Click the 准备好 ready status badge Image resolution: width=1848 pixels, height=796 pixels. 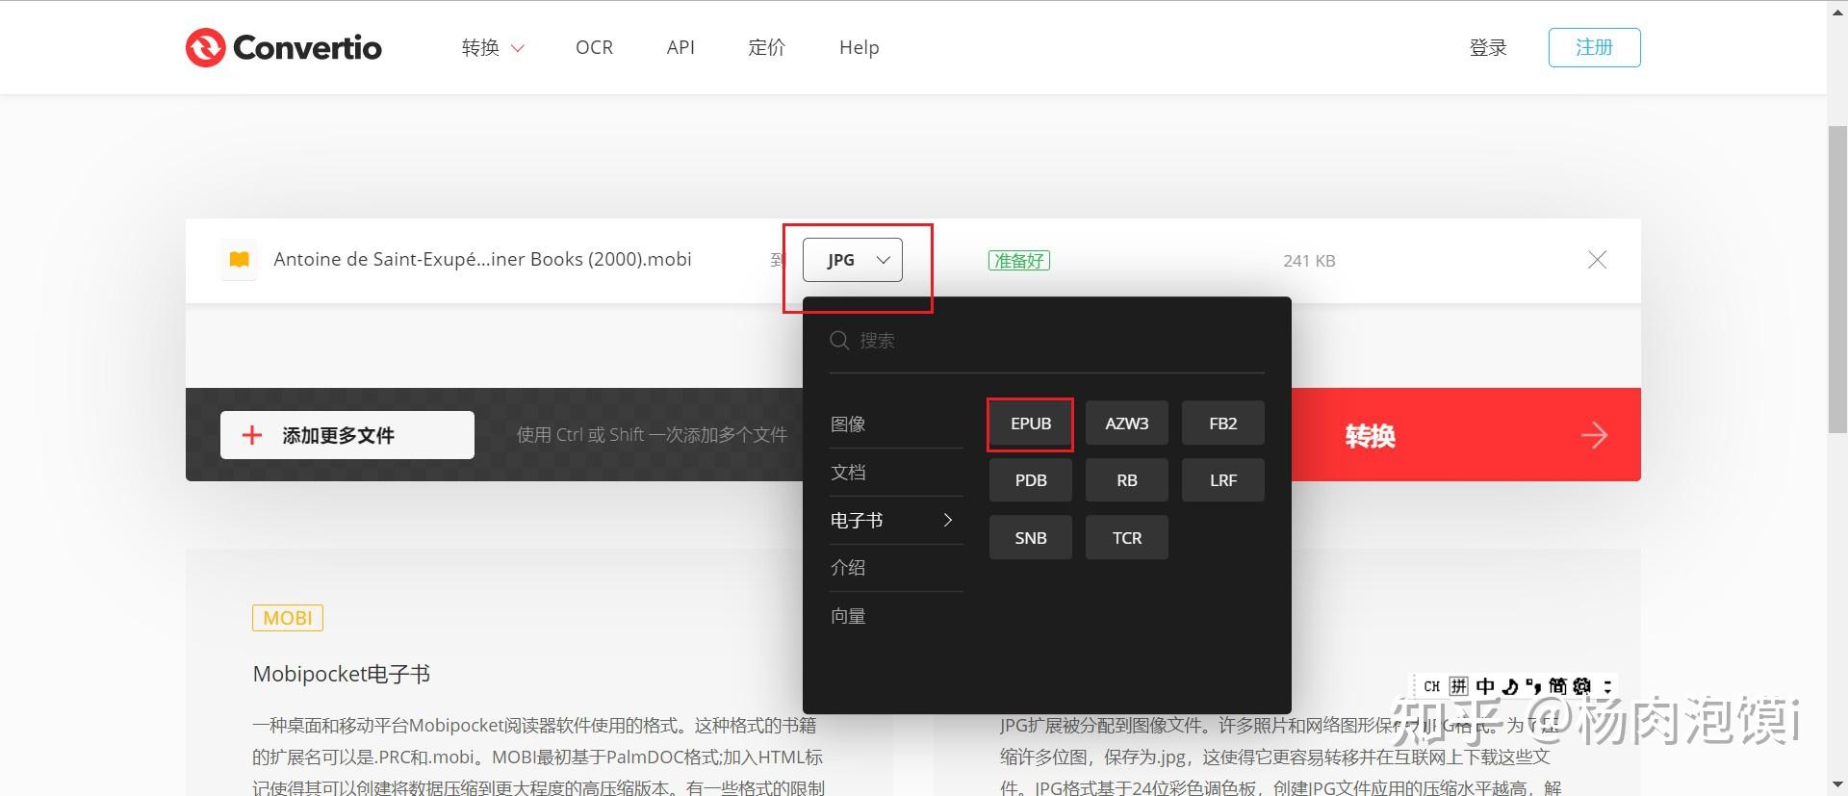1018,260
